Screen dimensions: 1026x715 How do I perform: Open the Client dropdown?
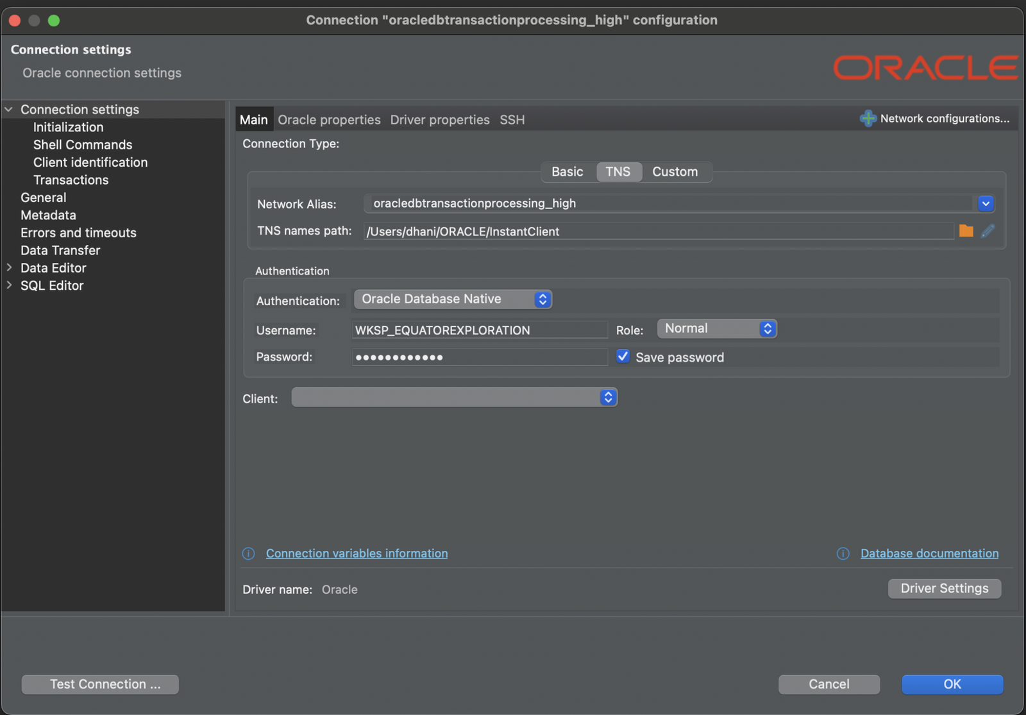[455, 398]
